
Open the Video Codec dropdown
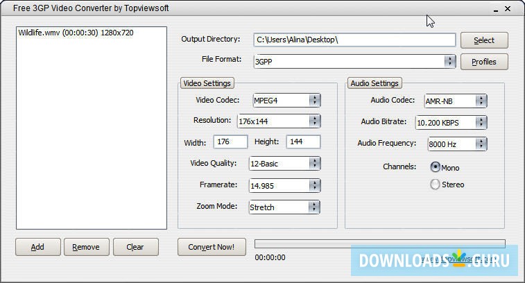(x=286, y=101)
